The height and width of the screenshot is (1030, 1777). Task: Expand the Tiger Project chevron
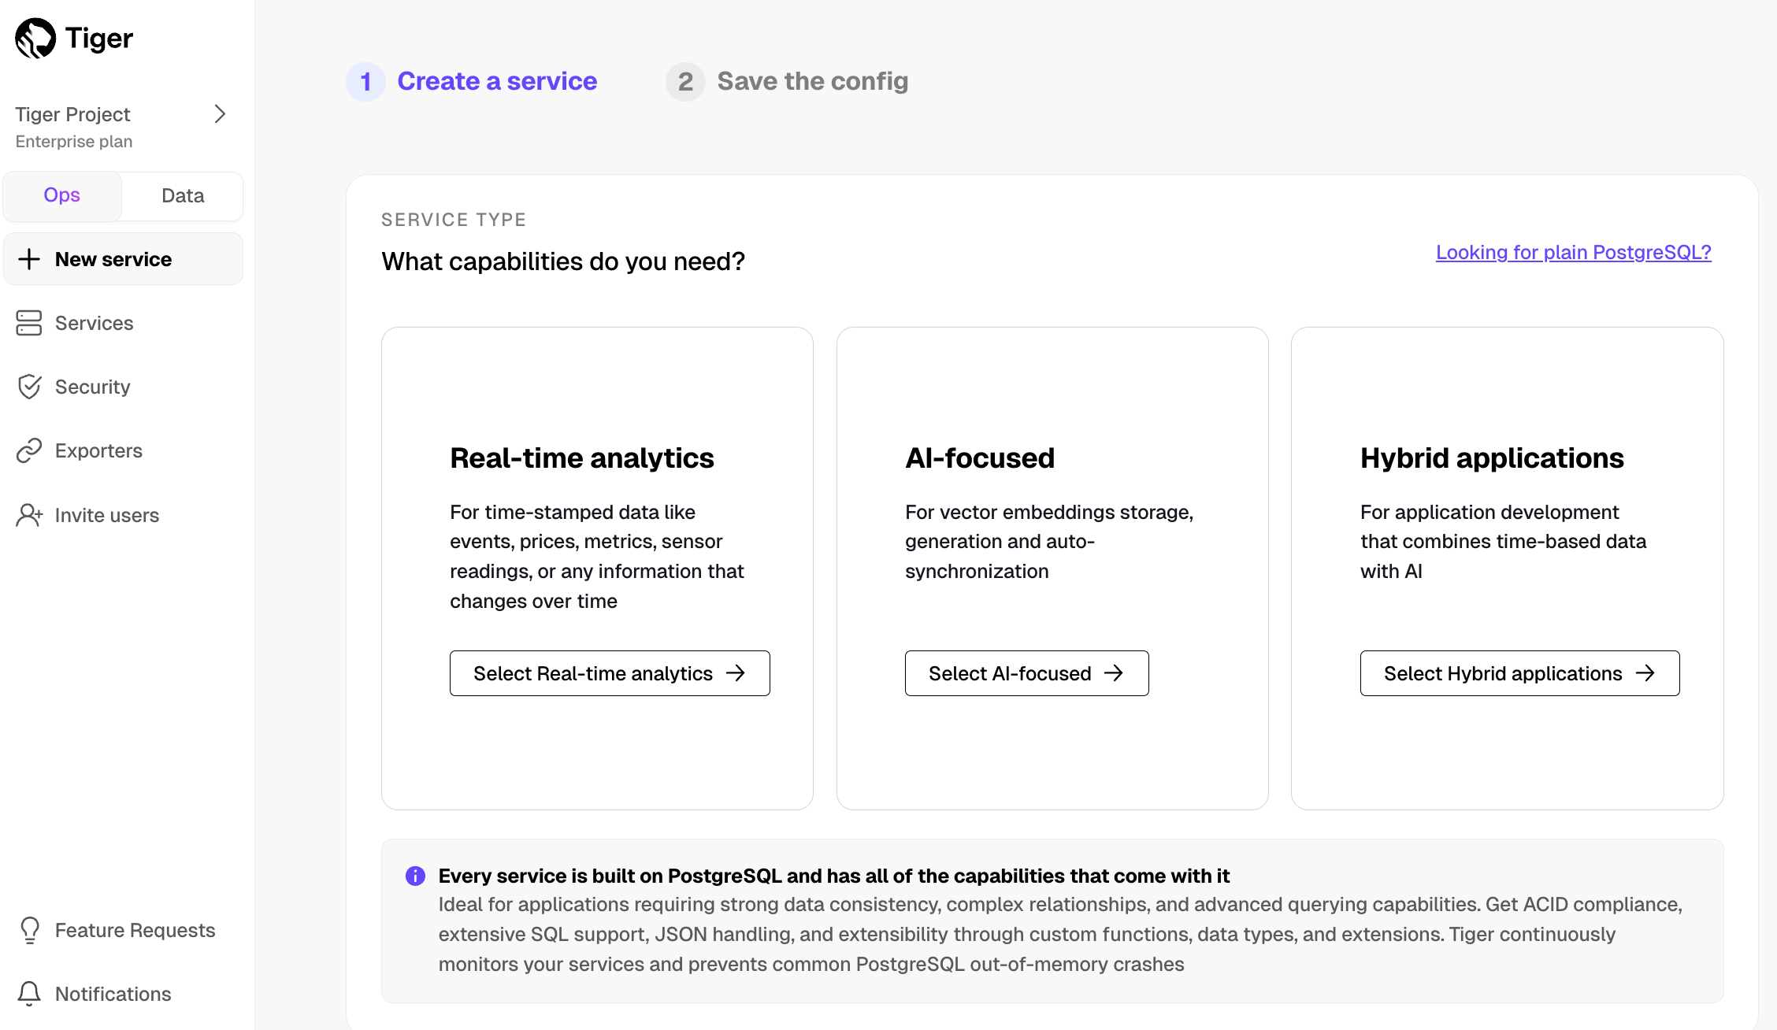point(220,114)
